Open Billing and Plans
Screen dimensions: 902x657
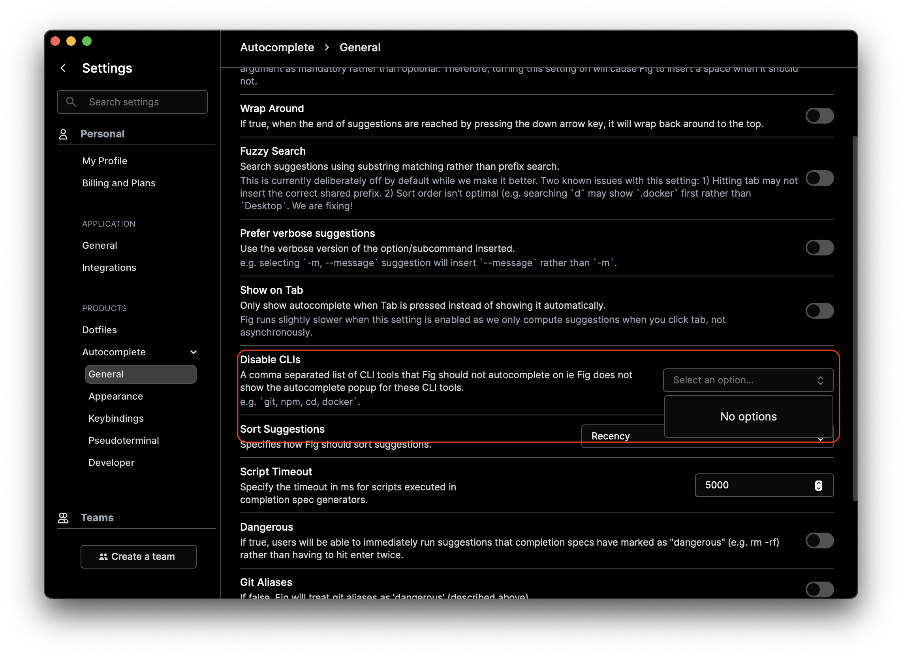click(x=118, y=183)
